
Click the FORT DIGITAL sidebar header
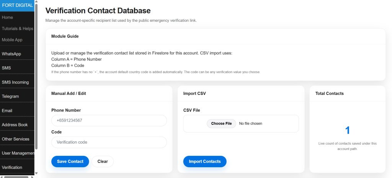(x=17, y=5)
